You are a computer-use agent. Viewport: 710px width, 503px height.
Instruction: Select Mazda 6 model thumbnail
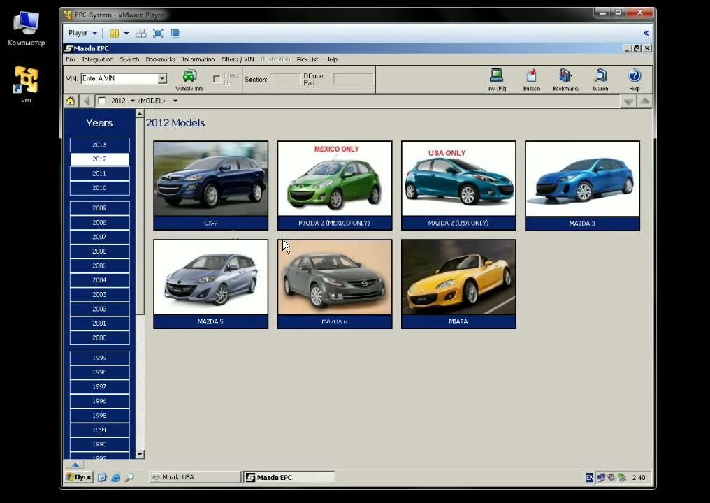click(x=335, y=284)
